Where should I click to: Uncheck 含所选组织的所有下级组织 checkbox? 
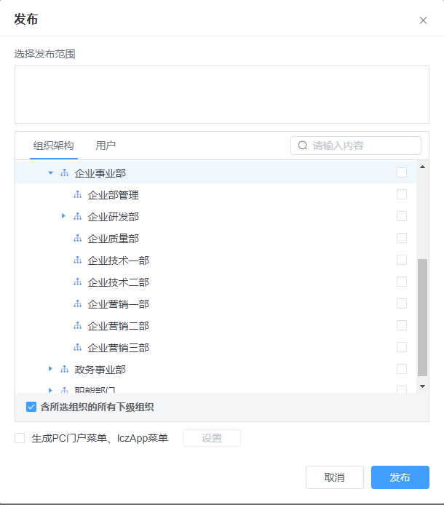(x=31, y=407)
